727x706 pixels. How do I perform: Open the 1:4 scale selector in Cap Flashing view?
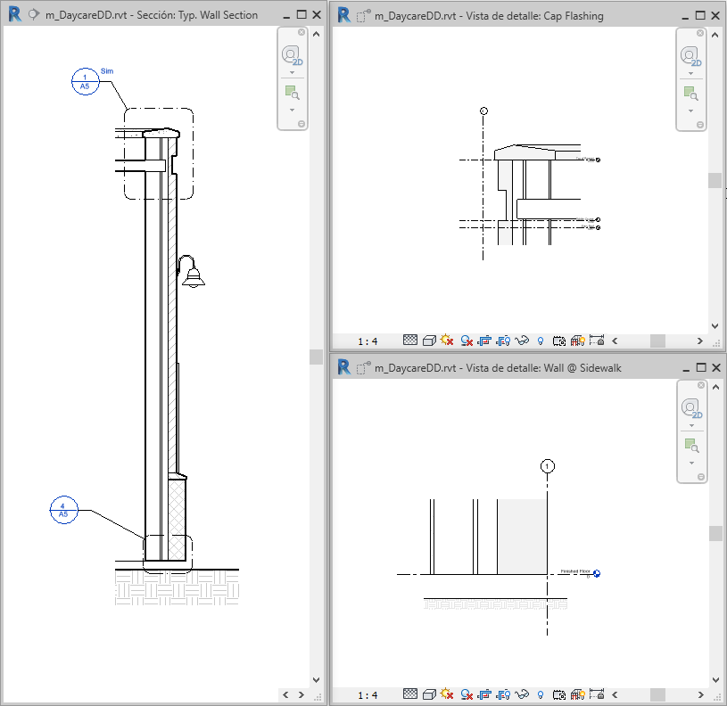[368, 341]
